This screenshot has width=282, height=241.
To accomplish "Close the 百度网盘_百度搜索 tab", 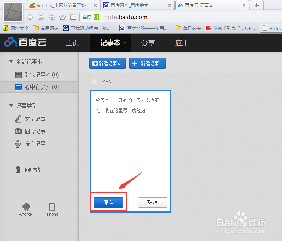I will [x=169, y=6].
